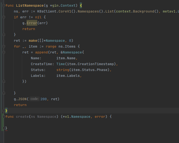Collapse the 'for _, item := range' loop
Viewport: 179px width, 143px height.
[x=4, y=47]
